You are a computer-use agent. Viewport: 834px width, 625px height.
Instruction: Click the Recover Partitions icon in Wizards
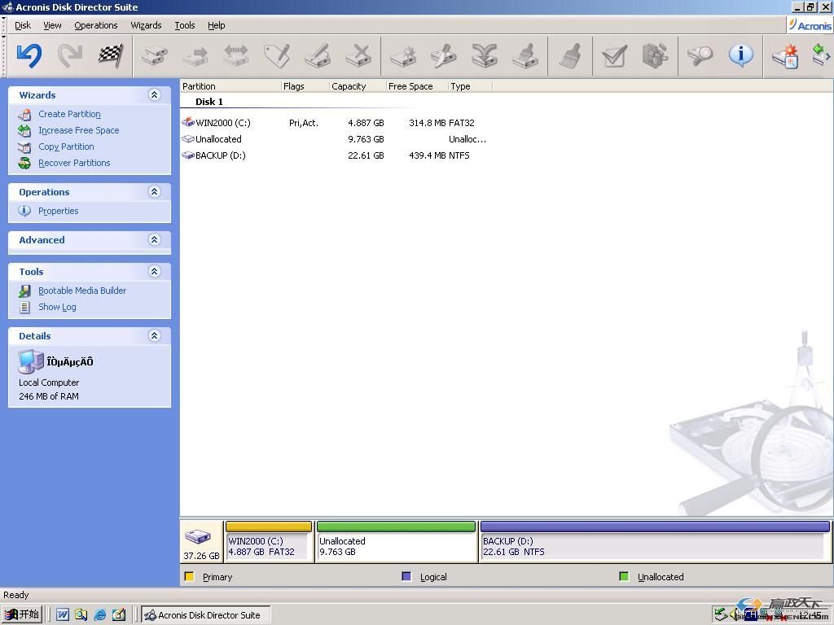24,163
